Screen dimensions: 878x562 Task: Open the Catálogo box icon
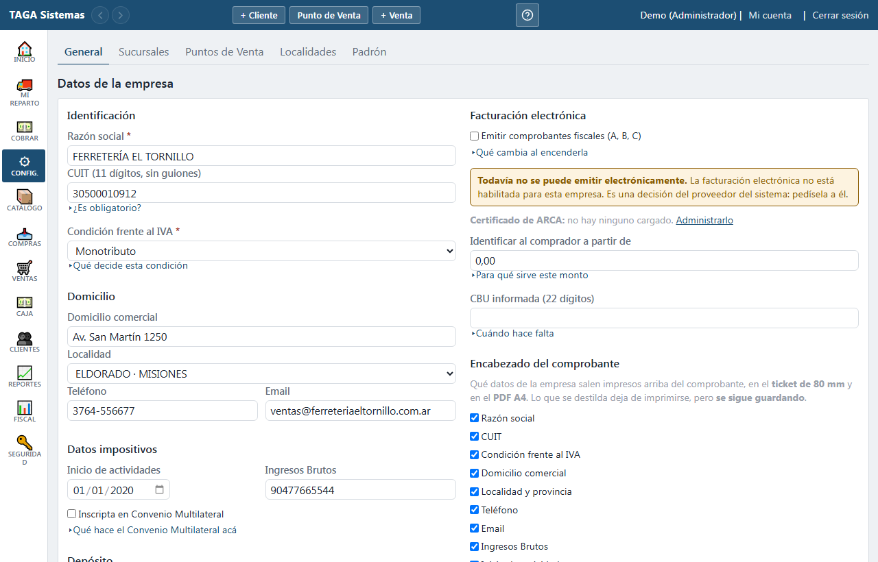[24, 201]
